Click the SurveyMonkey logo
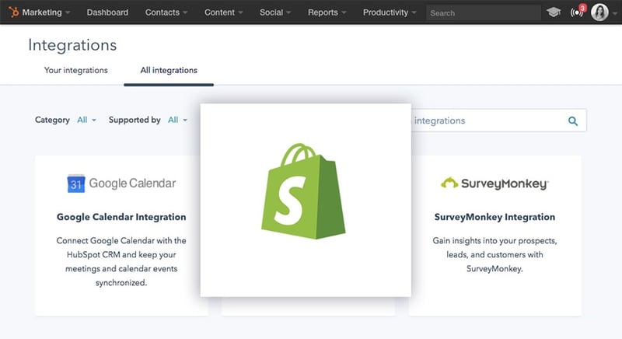The width and height of the screenshot is (622, 339). pos(494,183)
